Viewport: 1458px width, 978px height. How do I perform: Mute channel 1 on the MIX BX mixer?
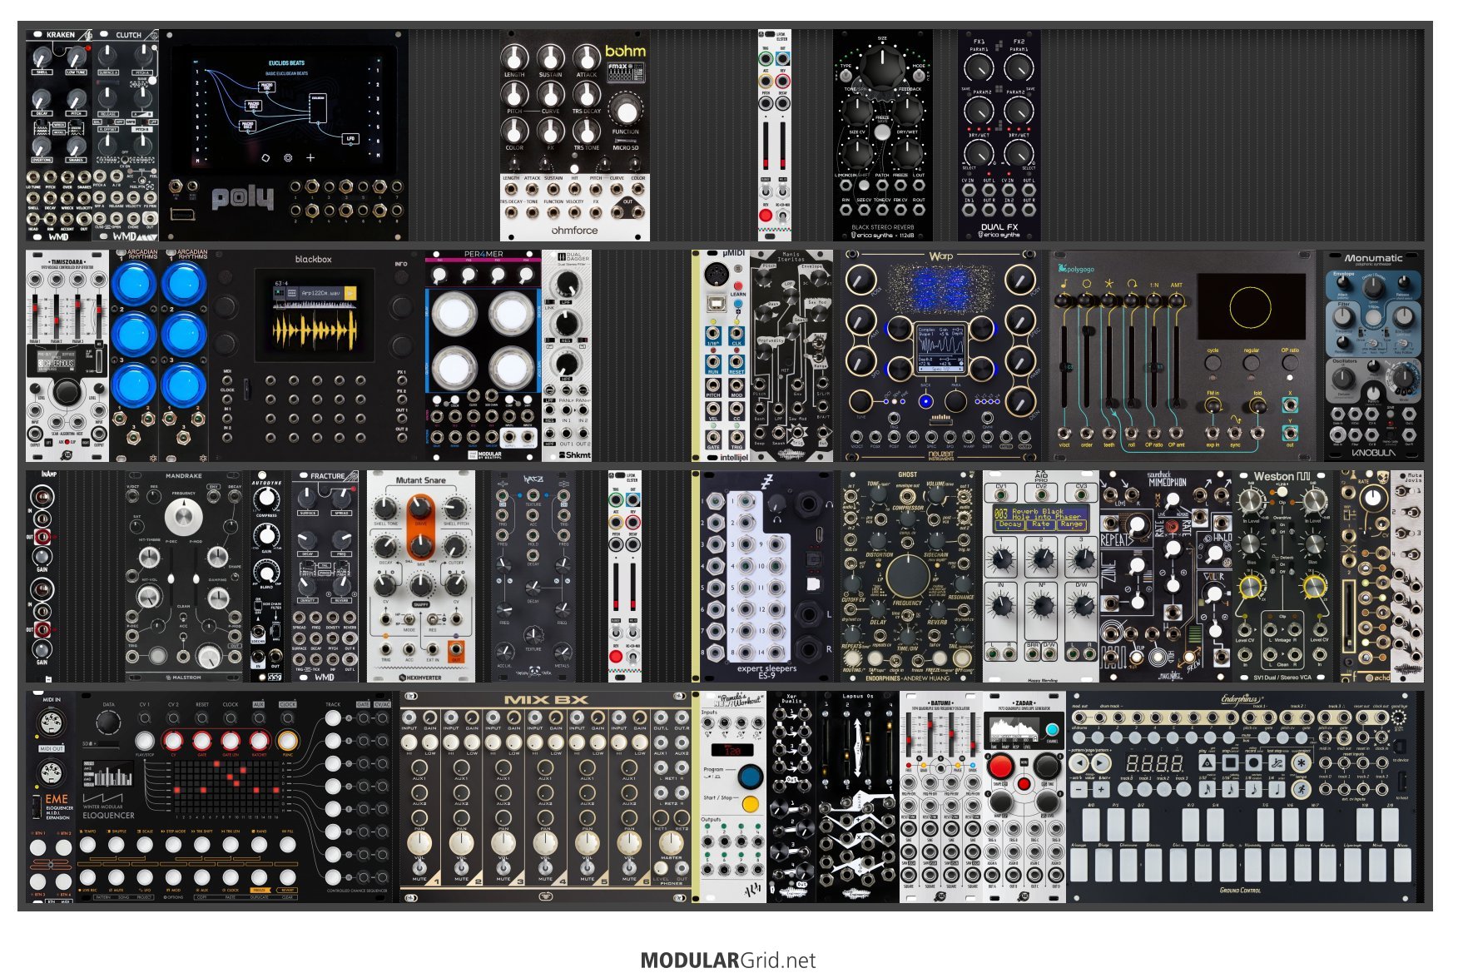click(x=419, y=868)
